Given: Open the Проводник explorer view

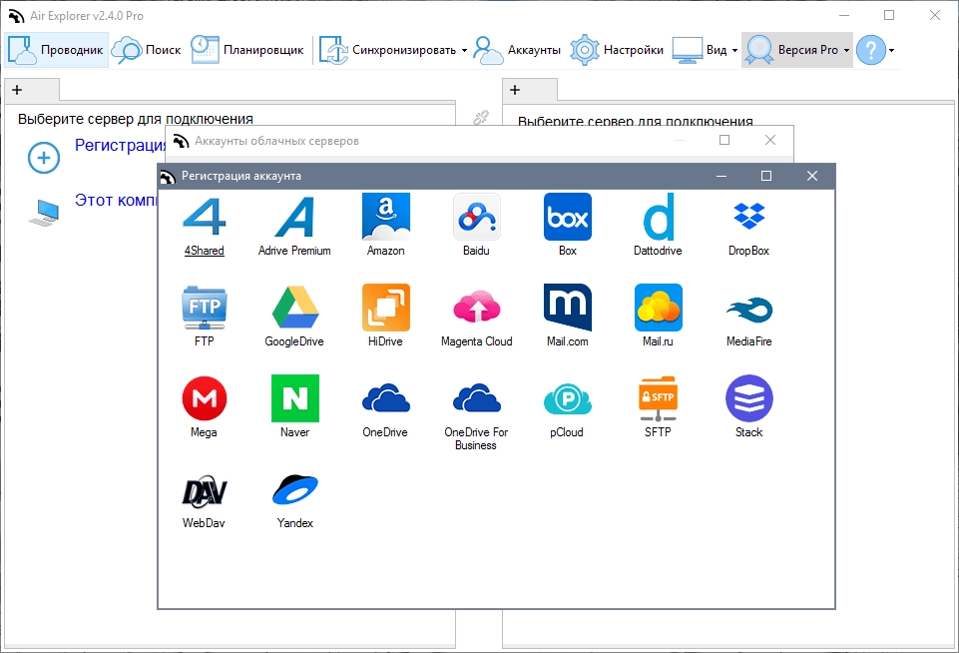Looking at the screenshot, I should click(56, 50).
